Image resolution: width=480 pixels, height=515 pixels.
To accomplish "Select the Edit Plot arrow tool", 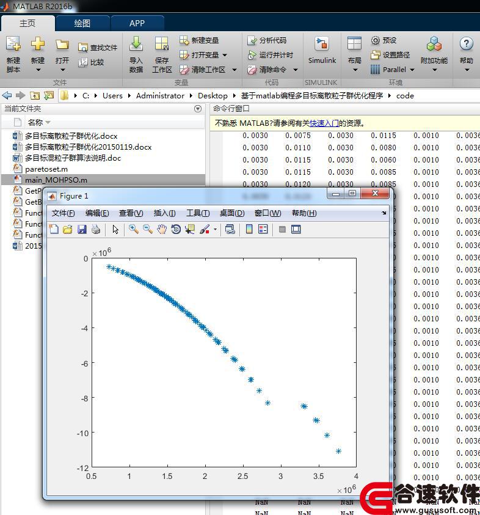I will pos(115,229).
